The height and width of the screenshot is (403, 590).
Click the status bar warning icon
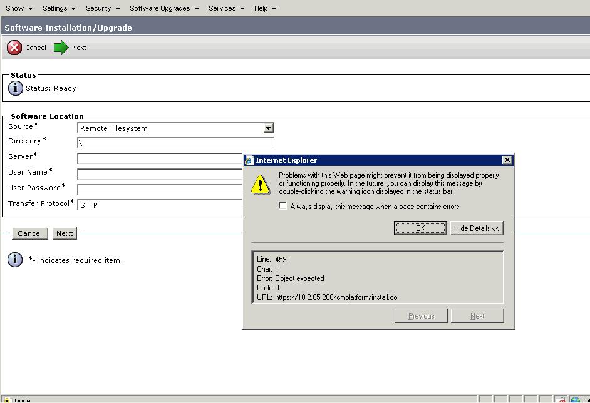(7, 400)
